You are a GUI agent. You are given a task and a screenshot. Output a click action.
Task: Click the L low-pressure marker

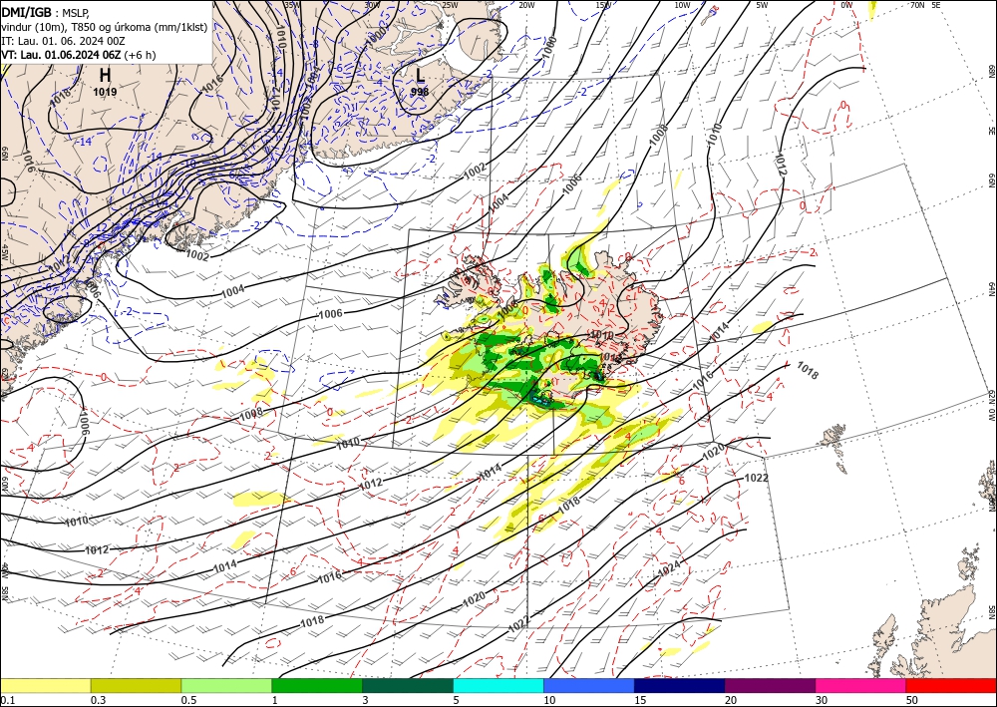tap(420, 75)
